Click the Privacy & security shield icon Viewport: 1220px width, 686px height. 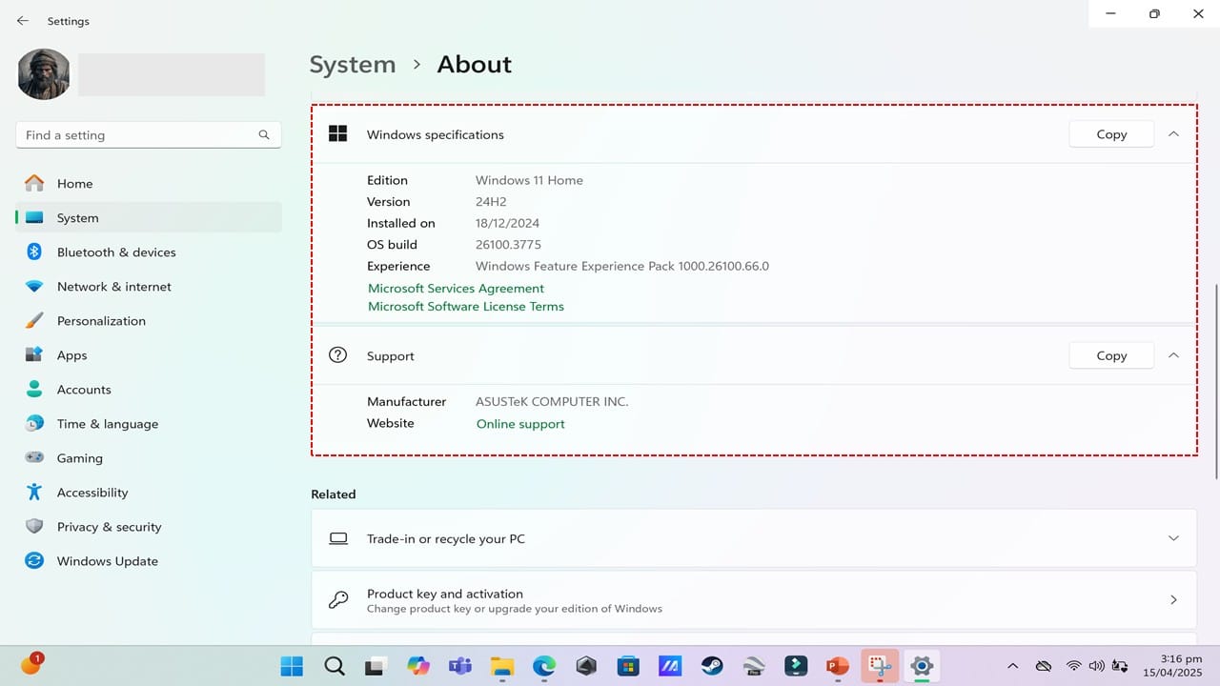[34, 526]
